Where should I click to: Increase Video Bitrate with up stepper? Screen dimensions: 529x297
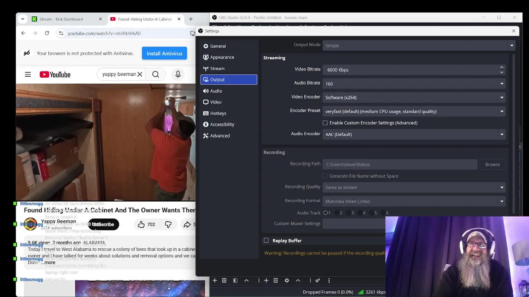(502, 67)
